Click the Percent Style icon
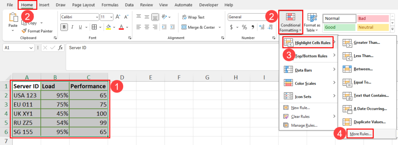The width and height of the screenshot is (398, 145). (x=244, y=27)
